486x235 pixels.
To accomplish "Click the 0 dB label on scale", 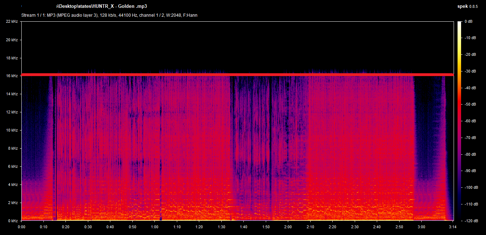I will [x=468, y=22].
